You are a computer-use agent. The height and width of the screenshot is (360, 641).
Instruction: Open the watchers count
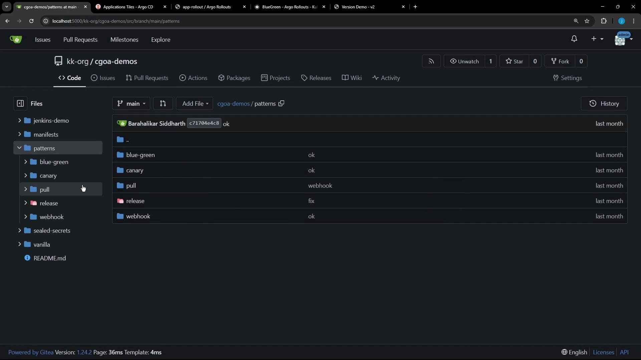[x=490, y=61]
